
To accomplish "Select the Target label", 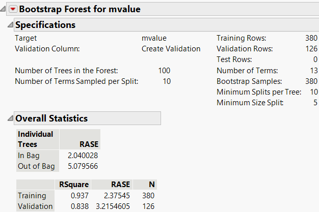I will point(26,38).
